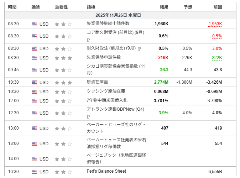Click the US flag in the 12:00 row
The image size is (240, 178).
(35, 101)
